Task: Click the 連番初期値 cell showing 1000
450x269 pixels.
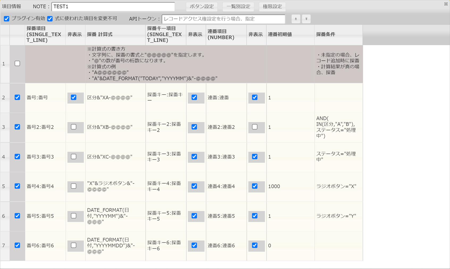Action: (x=290, y=187)
